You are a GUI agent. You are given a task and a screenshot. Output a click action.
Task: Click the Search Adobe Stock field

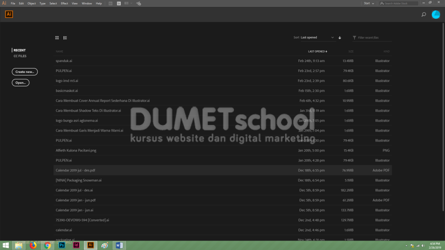tap(399, 3)
